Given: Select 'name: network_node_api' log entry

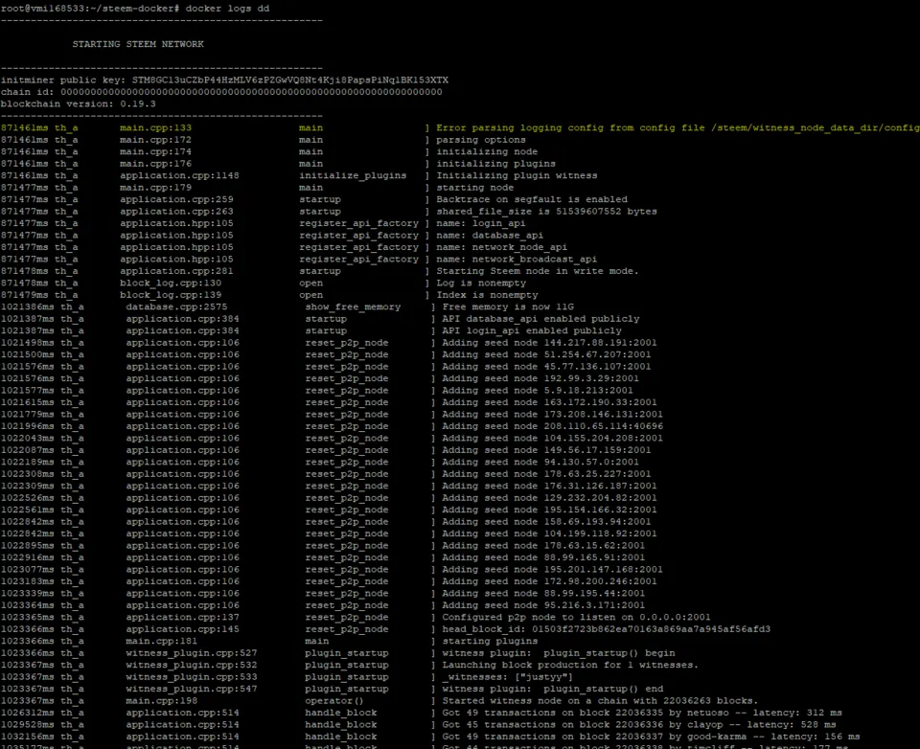Looking at the screenshot, I should click(x=501, y=247).
